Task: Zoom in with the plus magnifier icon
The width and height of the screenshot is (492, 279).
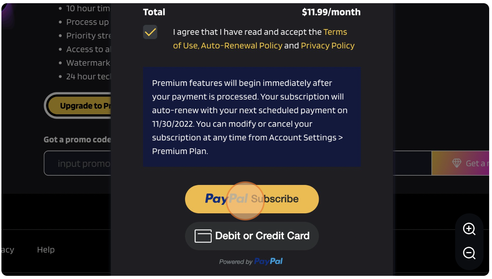Action: [469, 229]
